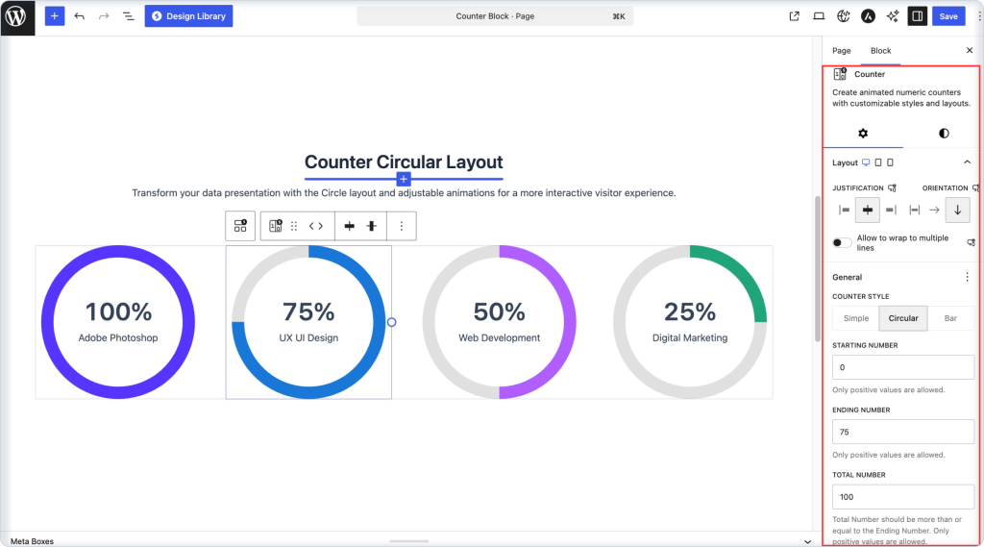This screenshot has height=547, width=984.
Task: Select space between items justification
Action: (915, 210)
